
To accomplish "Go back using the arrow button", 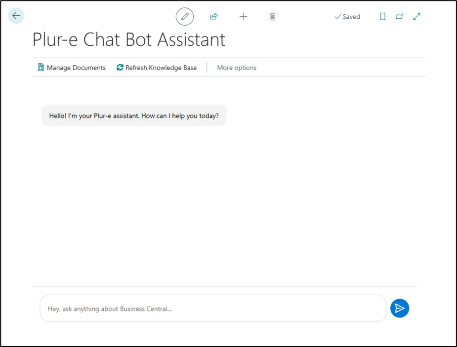I will (x=16, y=16).
